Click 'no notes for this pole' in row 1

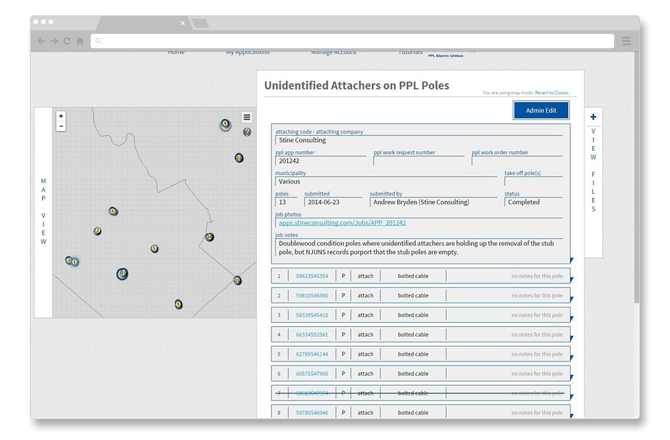pos(537,276)
